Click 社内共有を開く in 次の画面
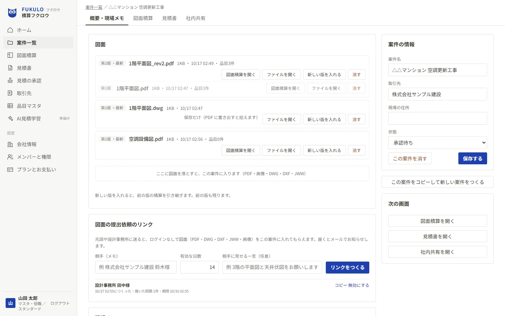 [x=437, y=252]
